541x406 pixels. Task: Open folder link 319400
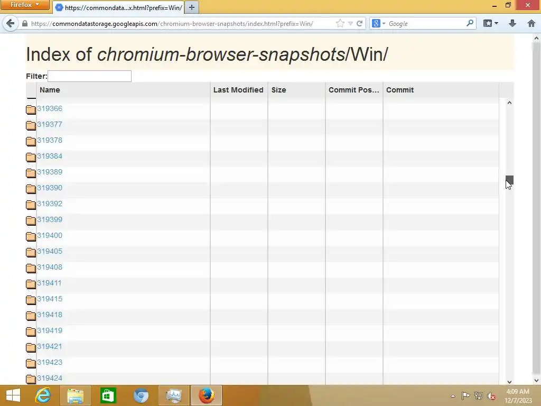click(50, 236)
